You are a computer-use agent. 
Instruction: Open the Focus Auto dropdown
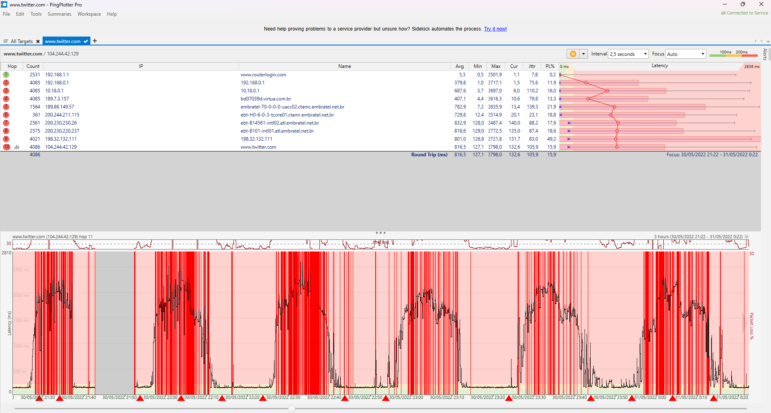click(x=685, y=54)
